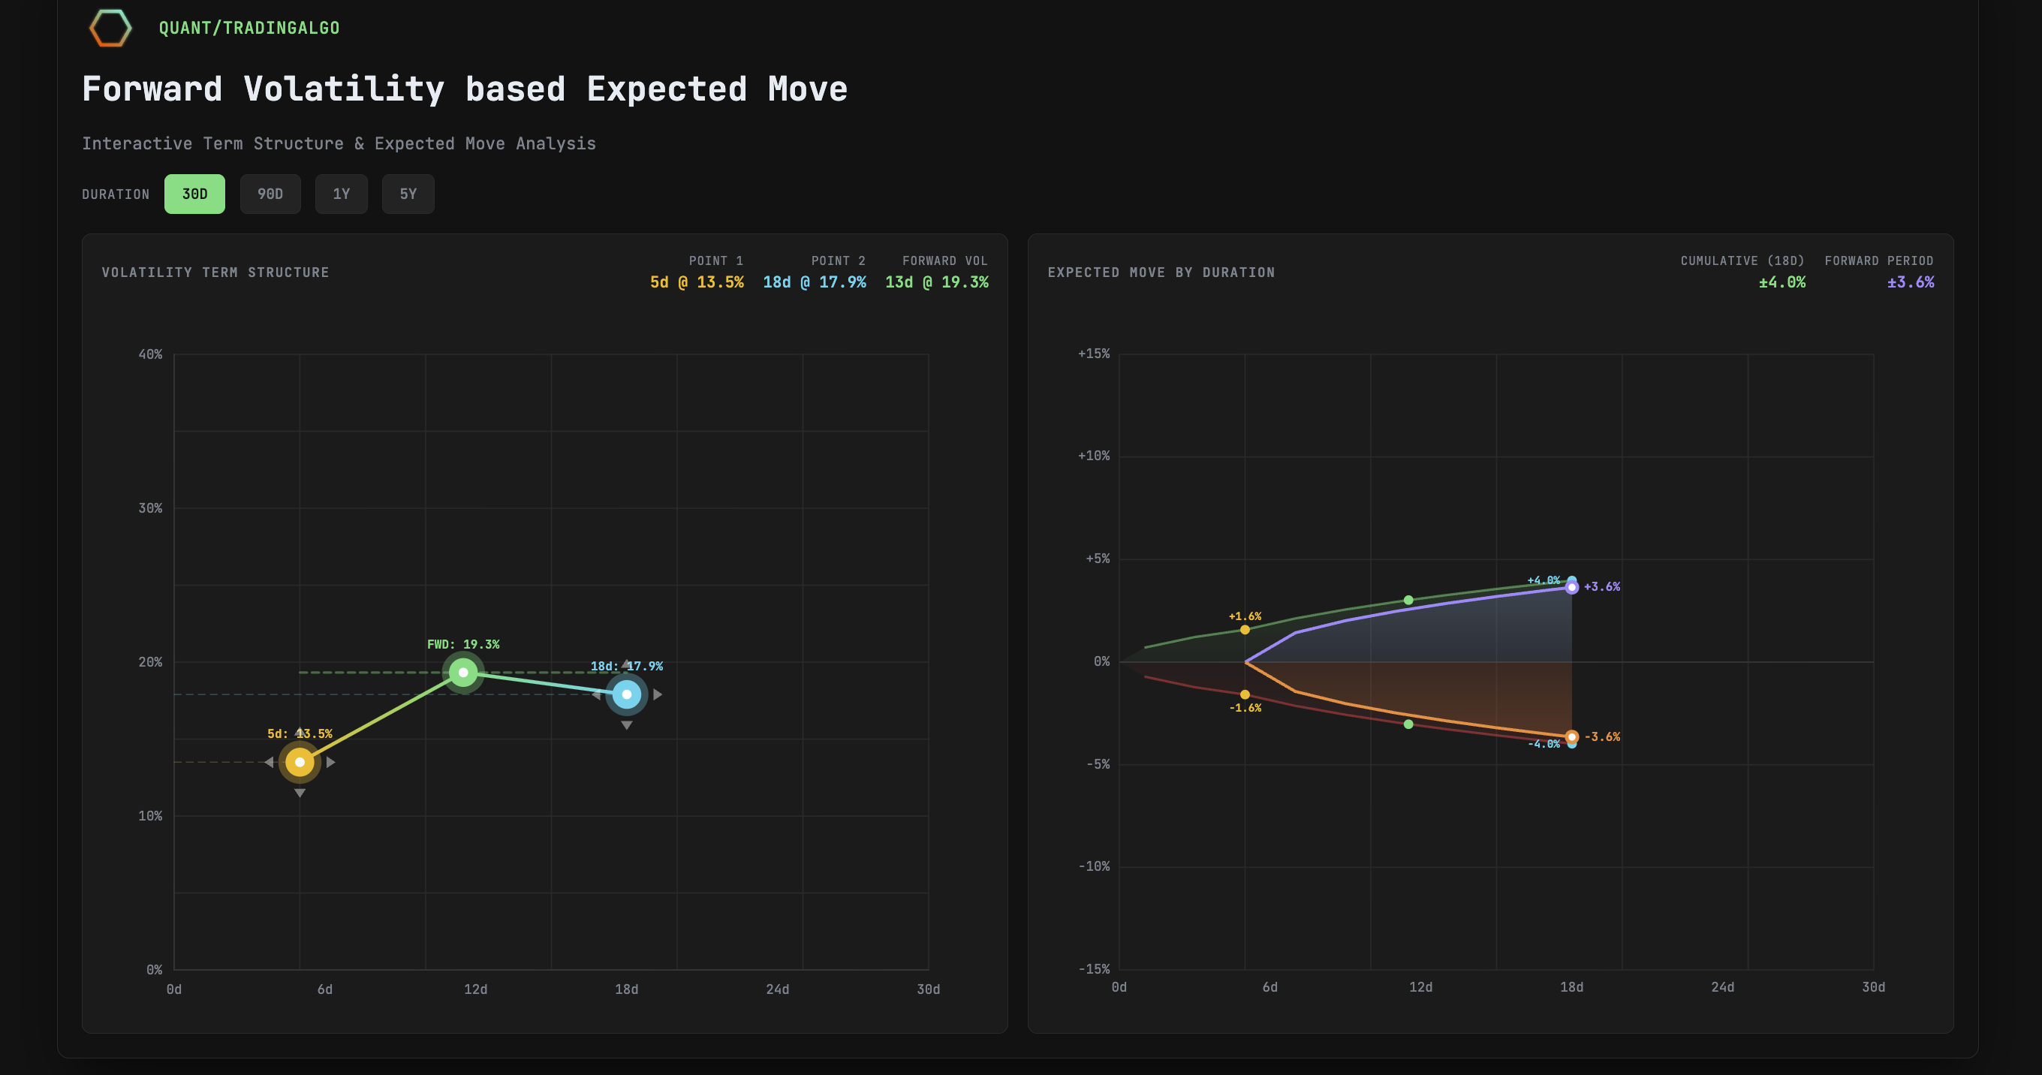Click up arrow above blue 18d point

(x=626, y=664)
